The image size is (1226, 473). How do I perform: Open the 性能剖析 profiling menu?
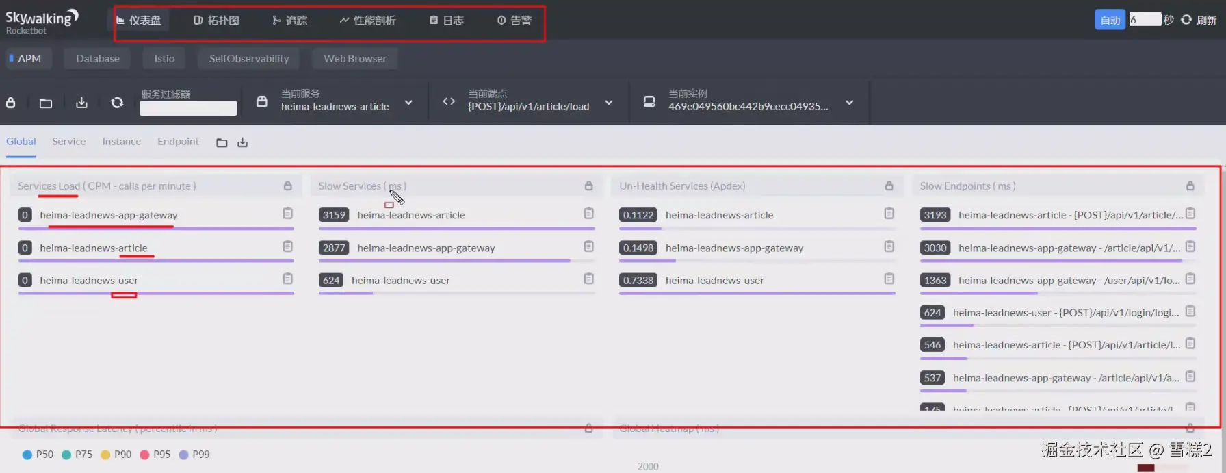[x=368, y=21]
